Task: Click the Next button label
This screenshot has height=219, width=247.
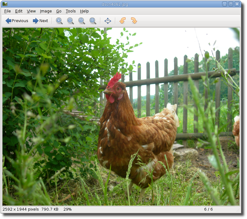Action: (x=43, y=21)
